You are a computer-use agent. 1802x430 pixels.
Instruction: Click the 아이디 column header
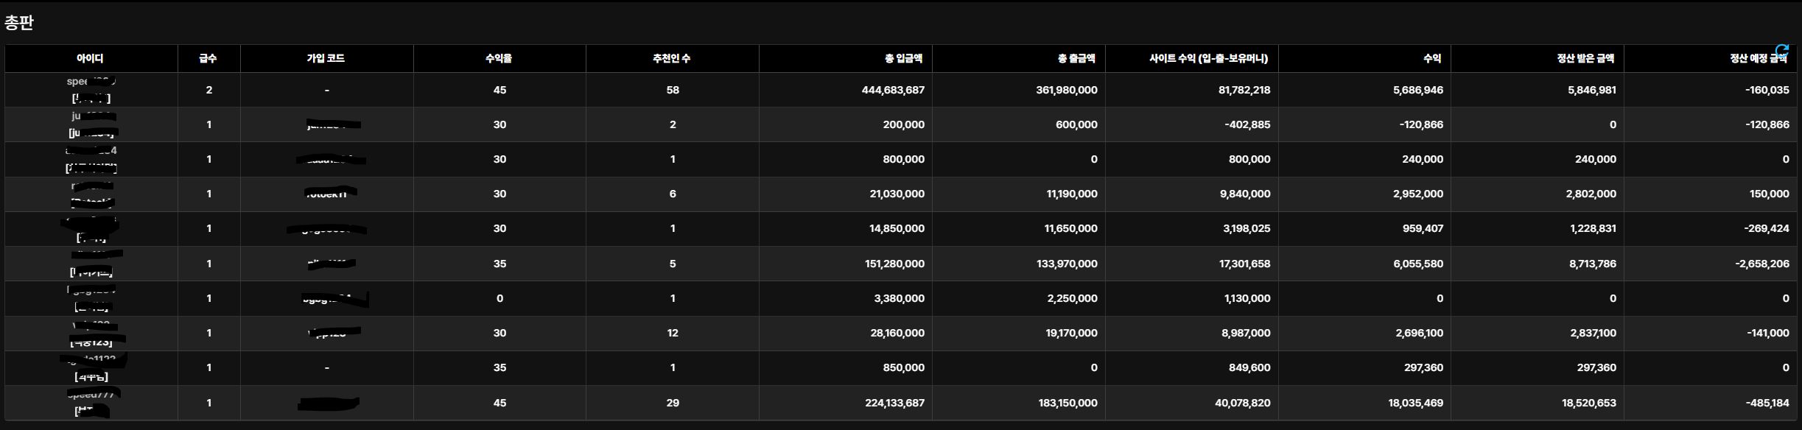click(90, 58)
